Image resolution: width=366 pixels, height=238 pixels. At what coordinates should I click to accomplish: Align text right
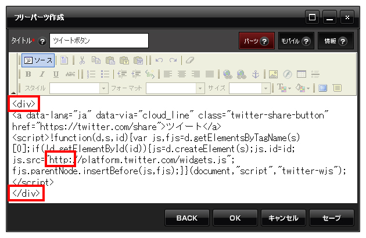point(196,74)
